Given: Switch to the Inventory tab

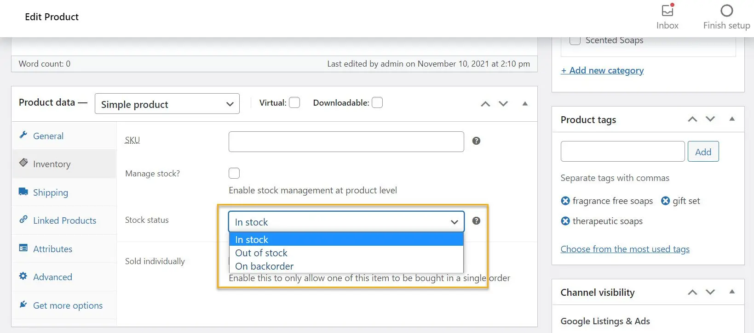Looking at the screenshot, I should pyautogui.click(x=64, y=164).
